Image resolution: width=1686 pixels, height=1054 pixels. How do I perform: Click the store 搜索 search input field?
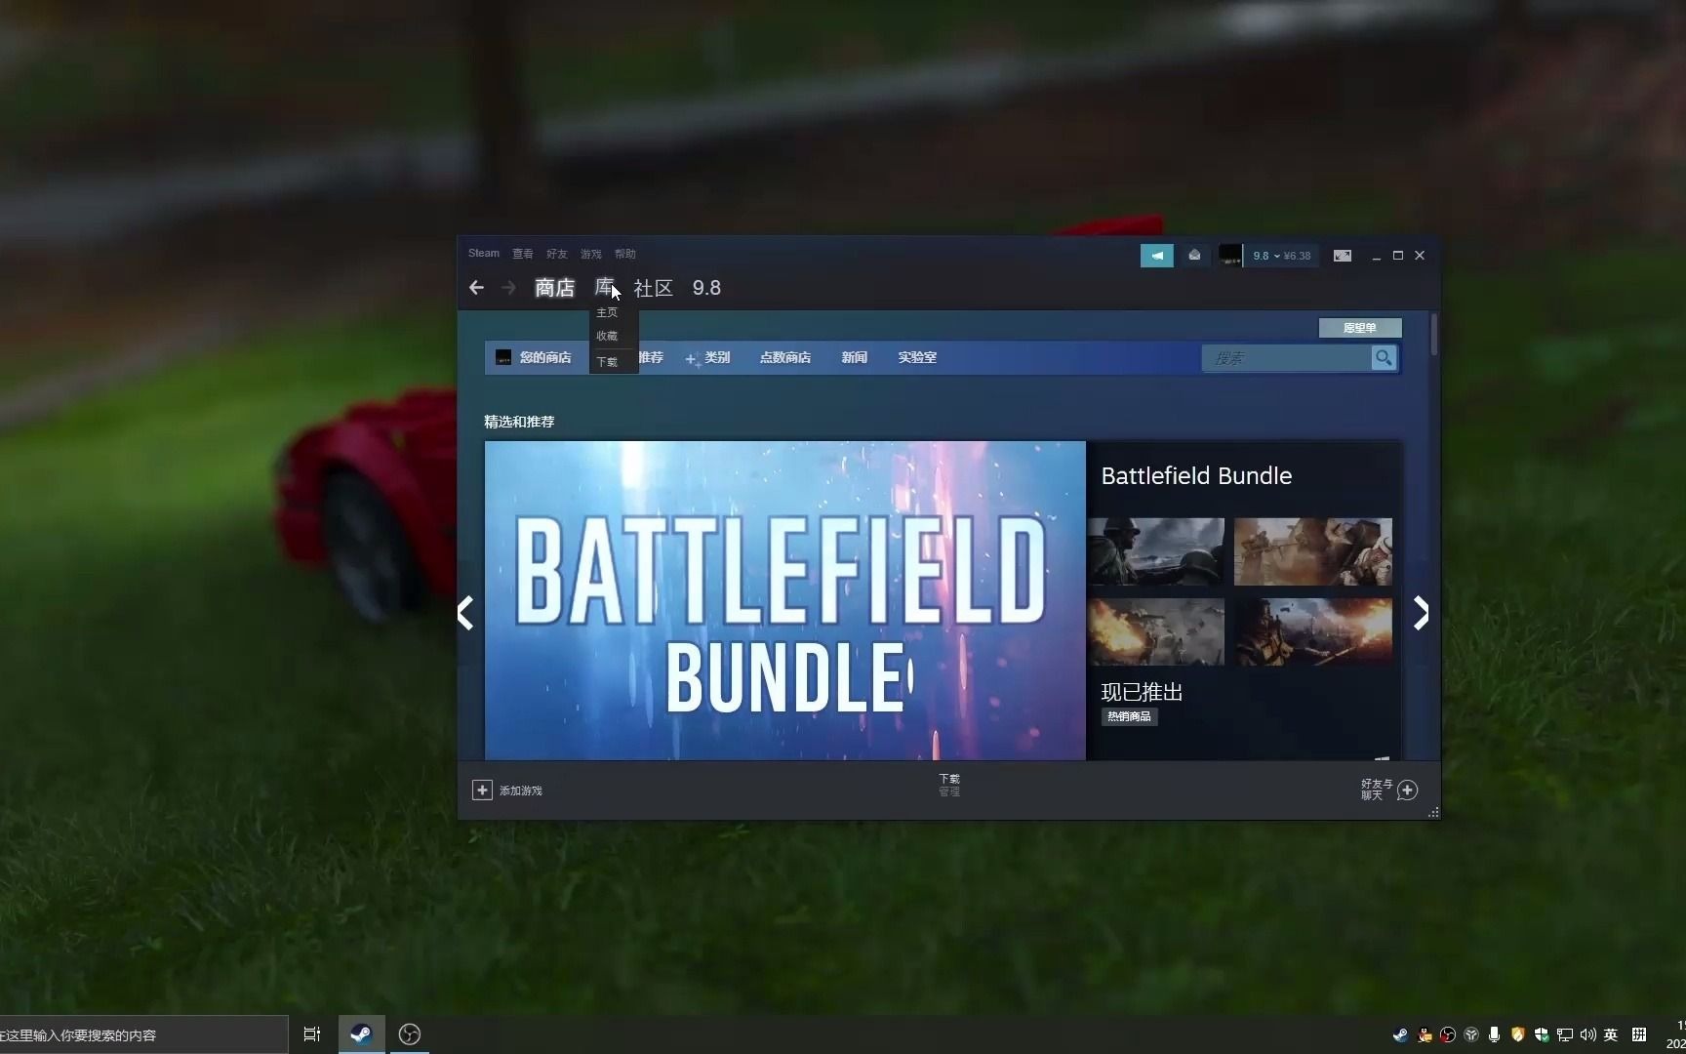click(1286, 358)
